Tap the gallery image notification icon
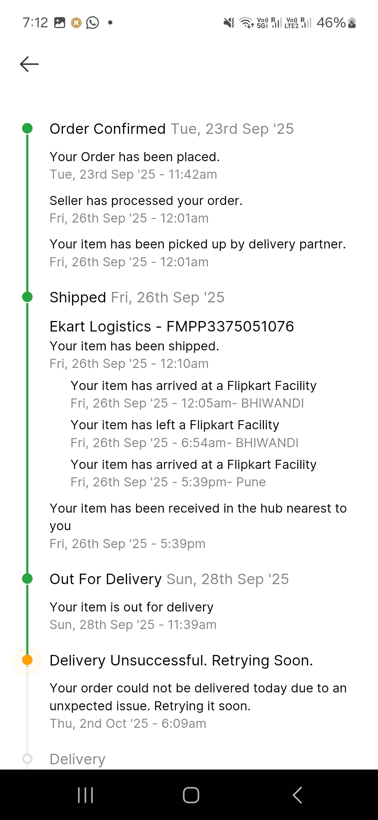The width and height of the screenshot is (378, 820). pos(60,23)
